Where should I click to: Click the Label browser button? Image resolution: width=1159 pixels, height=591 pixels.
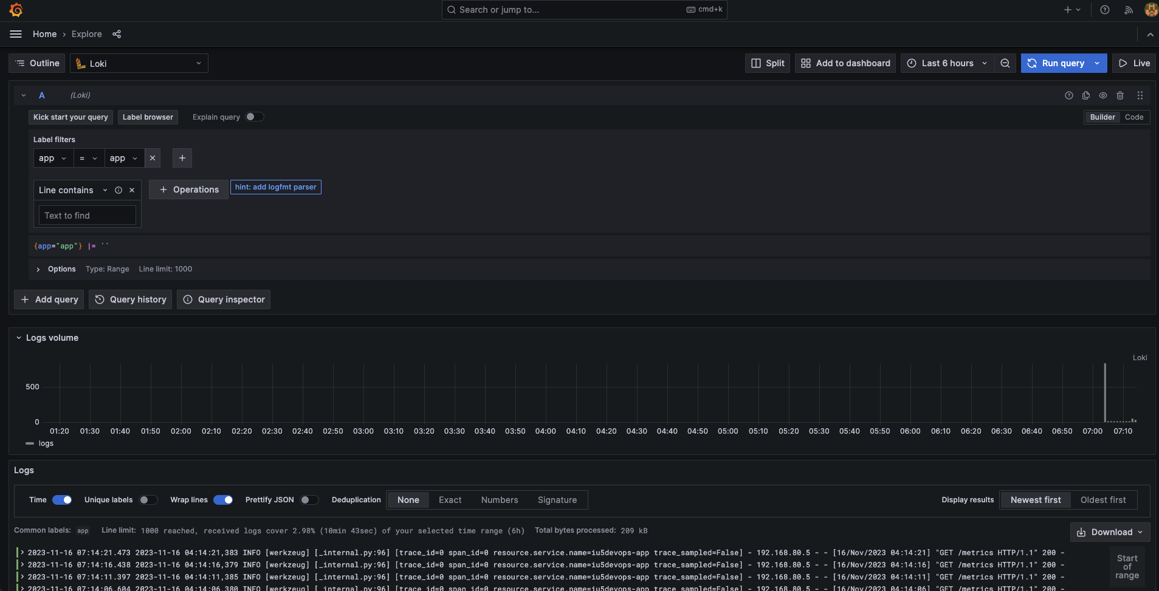coord(148,117)
